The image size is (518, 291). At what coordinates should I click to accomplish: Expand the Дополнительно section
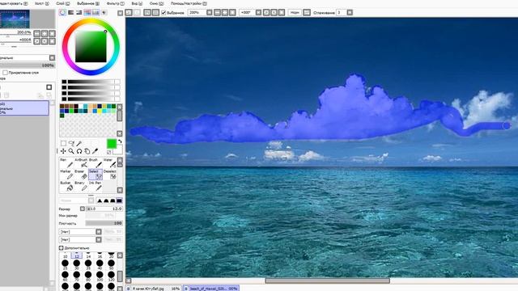click(x=62, y=248)
